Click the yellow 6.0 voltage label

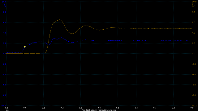(193, 23)
